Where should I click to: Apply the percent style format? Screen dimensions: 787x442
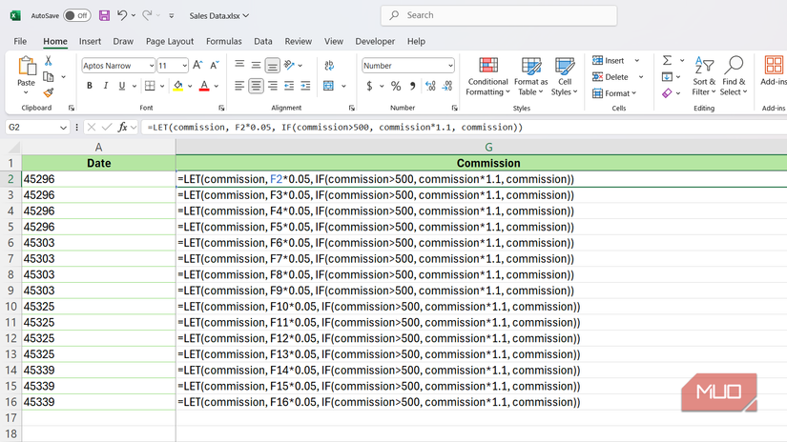[x=396, y=87]
